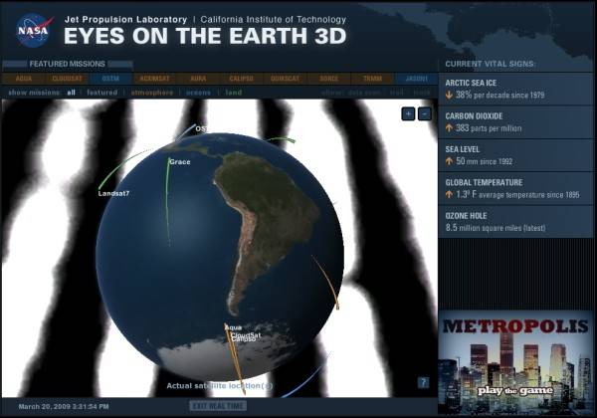Filter missions by featured
597x418 pixels.
[x=102, y=93]
